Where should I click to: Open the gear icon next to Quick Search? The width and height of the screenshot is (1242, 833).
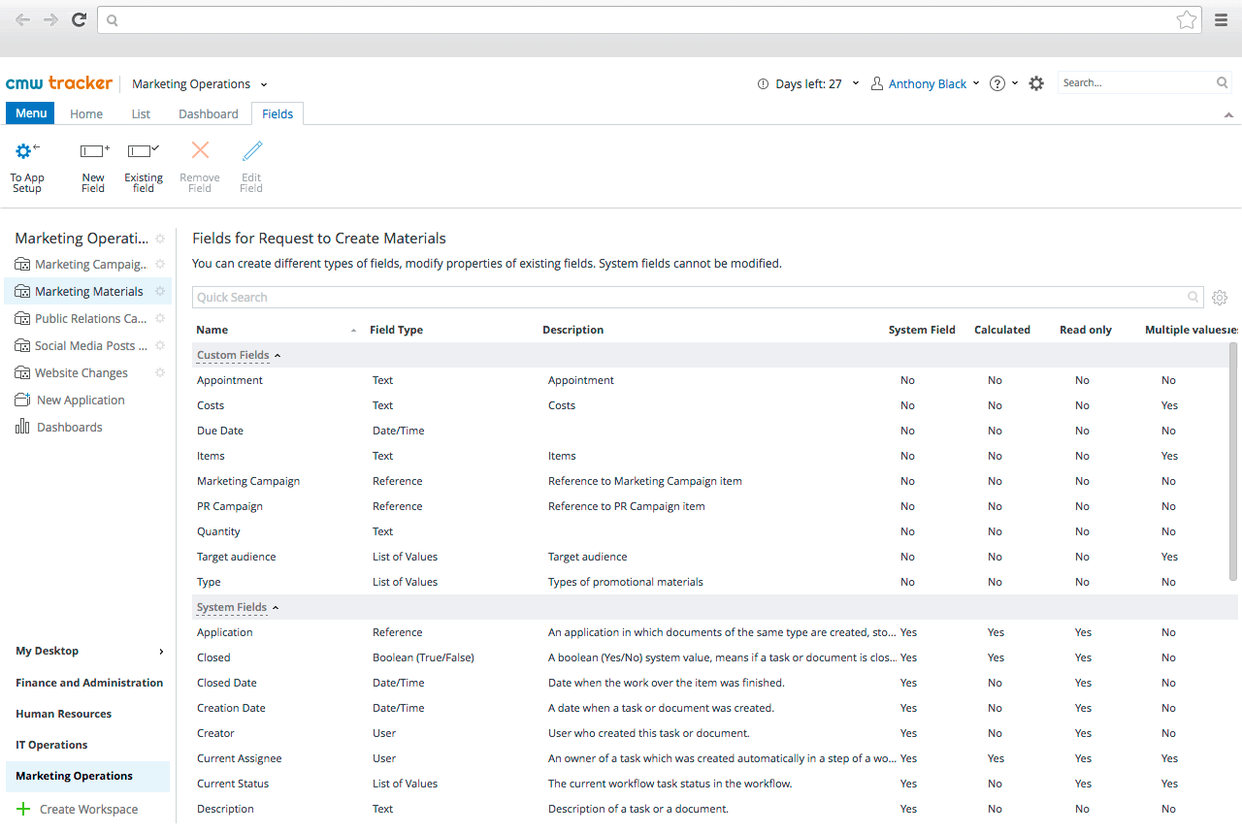1220,298
